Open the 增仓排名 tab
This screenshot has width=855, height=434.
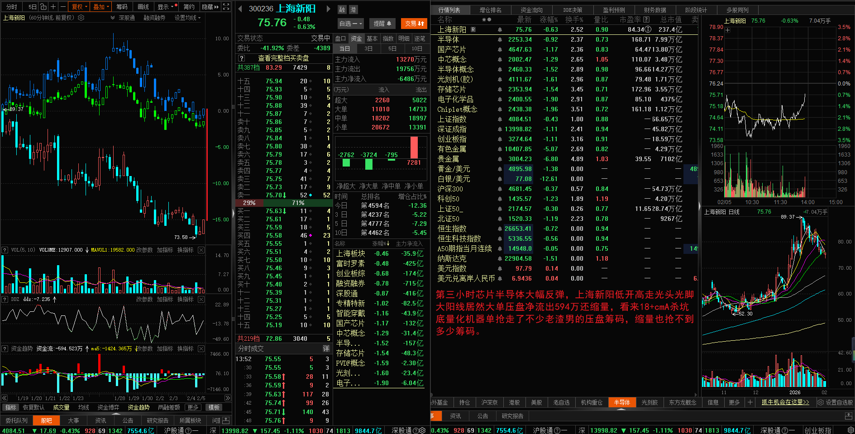click(490, 10)
